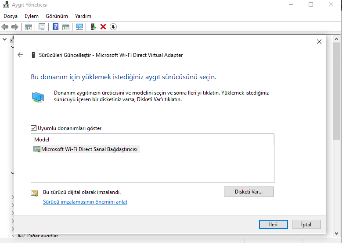Viewport: 342px width, 243px height.
Task: Click the scrollbar down arrow
Action: pyautogui.click(x=336, y=233)
